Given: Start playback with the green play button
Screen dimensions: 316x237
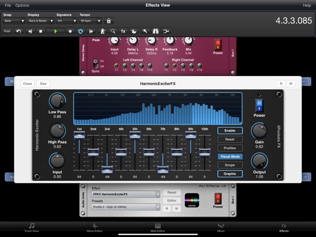Looking at the screenshot, I should coord(56,31).
